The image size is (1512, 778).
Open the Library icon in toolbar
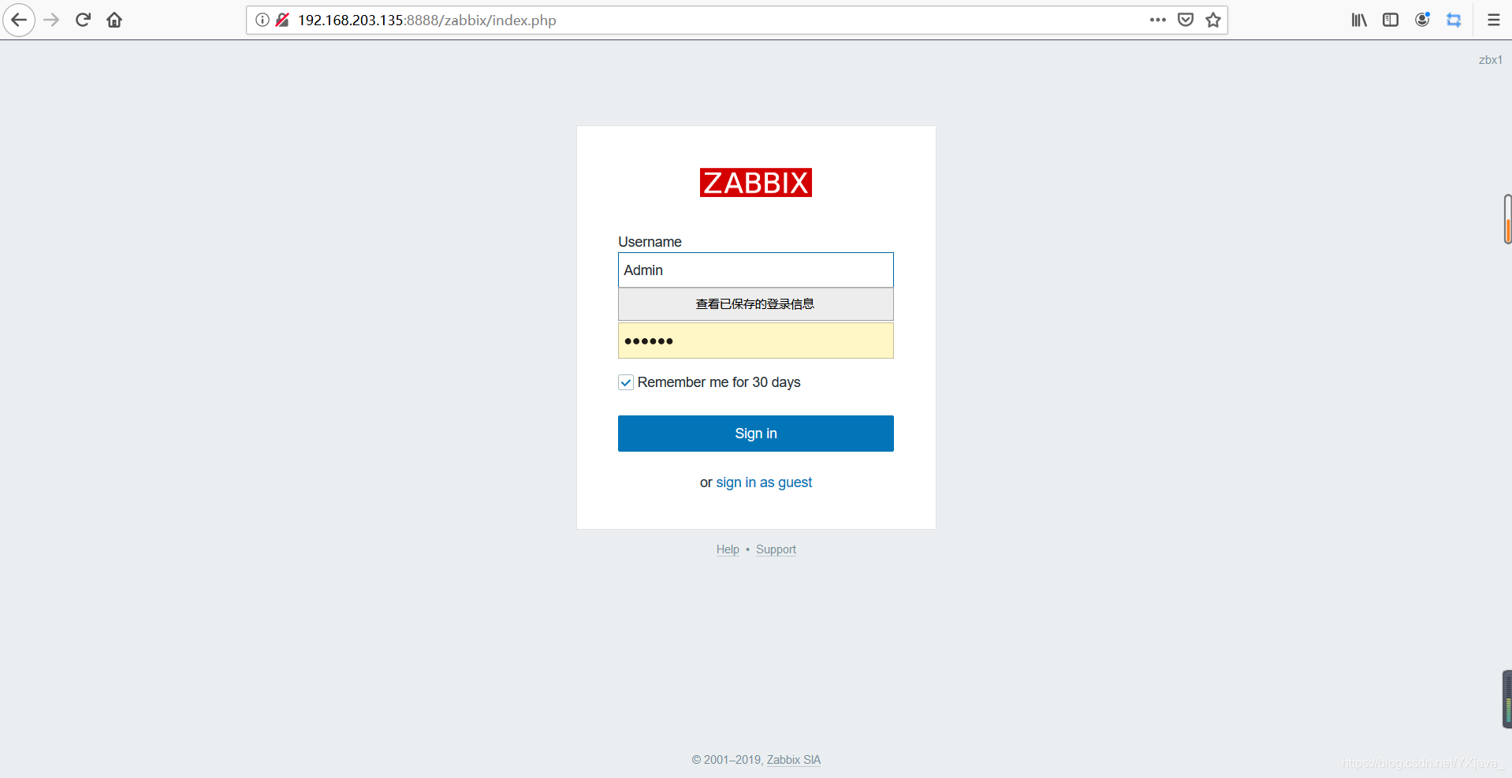click(1359, 20)
